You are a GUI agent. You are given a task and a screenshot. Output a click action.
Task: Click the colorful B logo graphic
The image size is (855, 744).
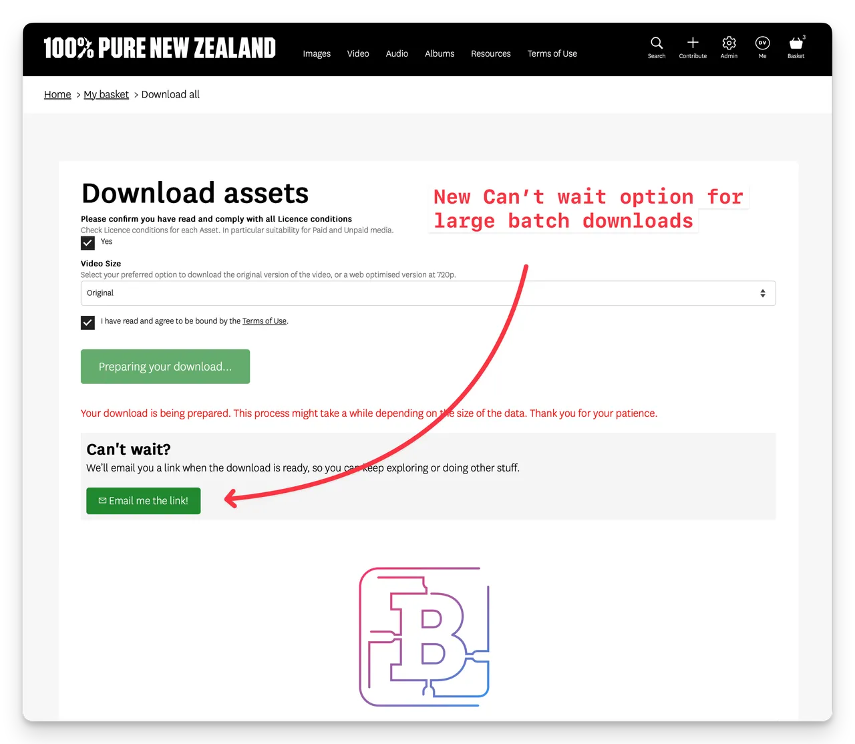425,636
